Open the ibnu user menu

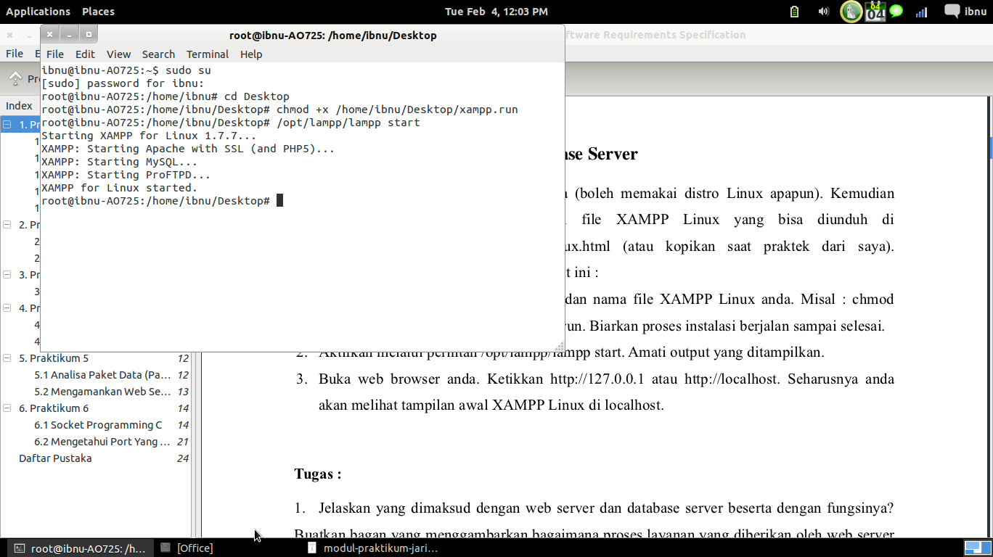pos(976,12)
